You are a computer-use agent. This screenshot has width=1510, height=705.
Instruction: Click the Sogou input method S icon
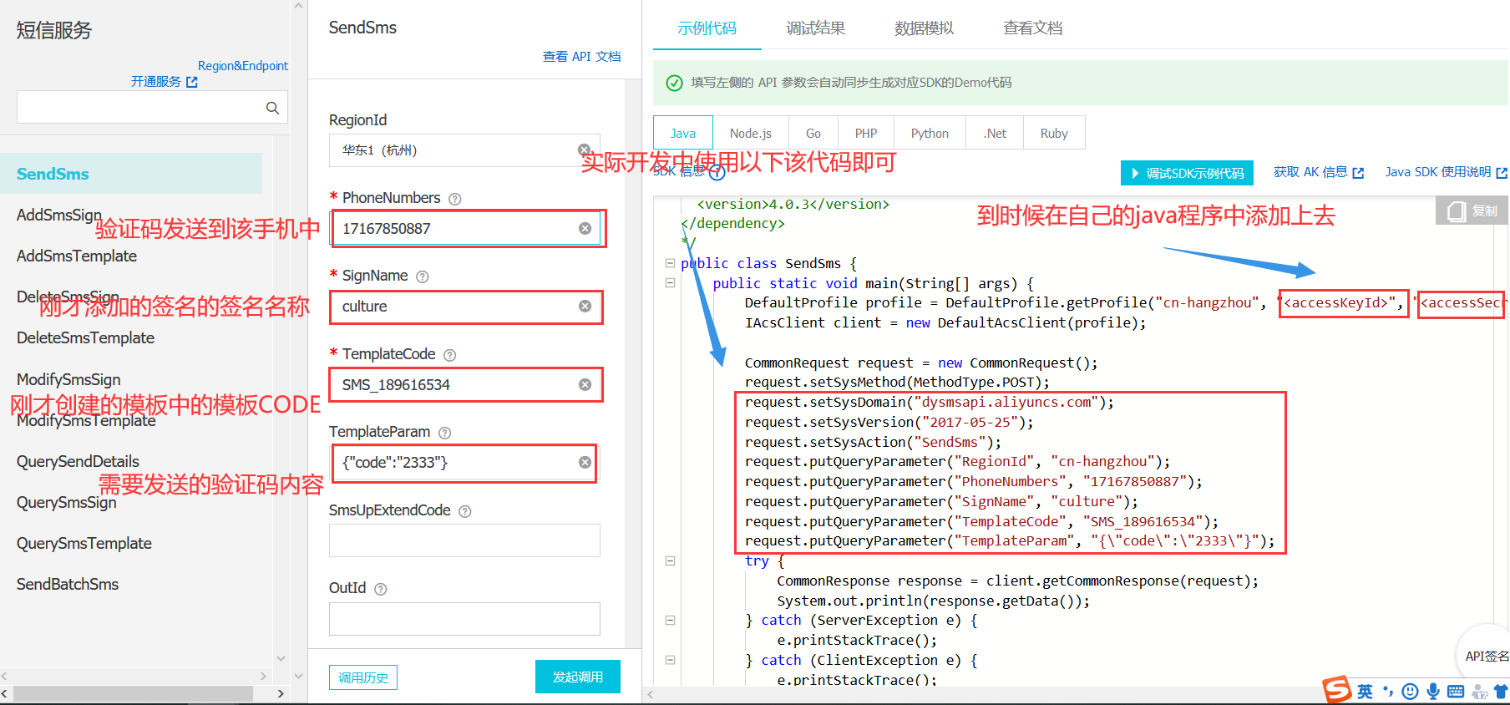(1336, 690)
